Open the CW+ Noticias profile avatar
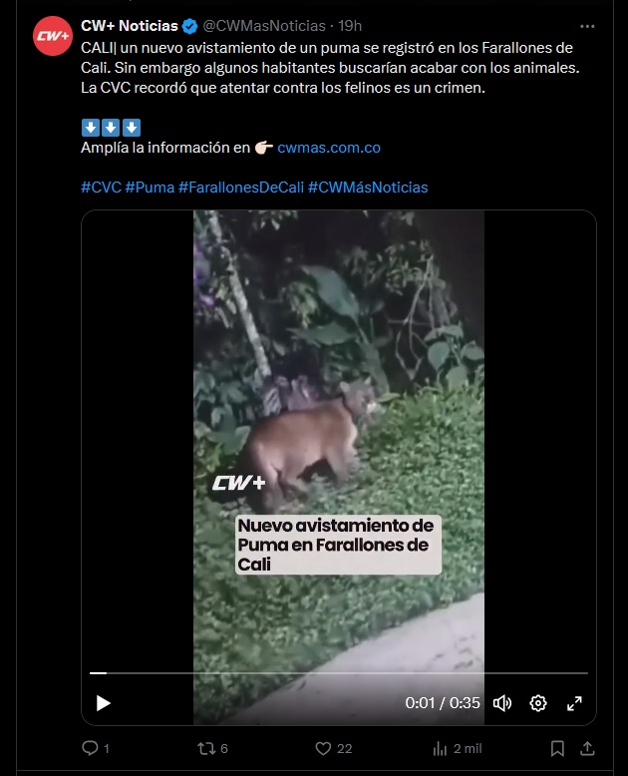Image resolution: width=628 pixels, height=776 pixels. tap(53, 36)
